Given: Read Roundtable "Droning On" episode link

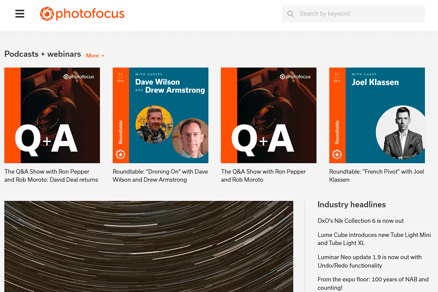Looking at the screenshot, I should [x=160, y=176].
